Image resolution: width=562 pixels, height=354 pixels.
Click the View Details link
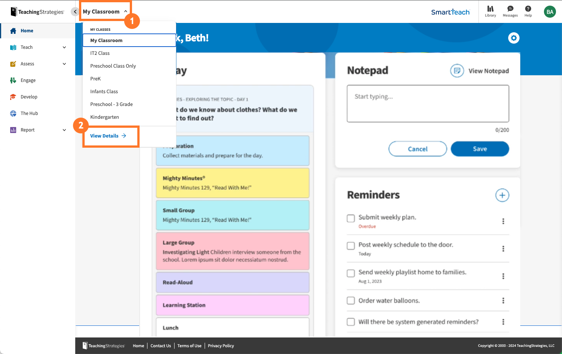(x=108, y=136)
